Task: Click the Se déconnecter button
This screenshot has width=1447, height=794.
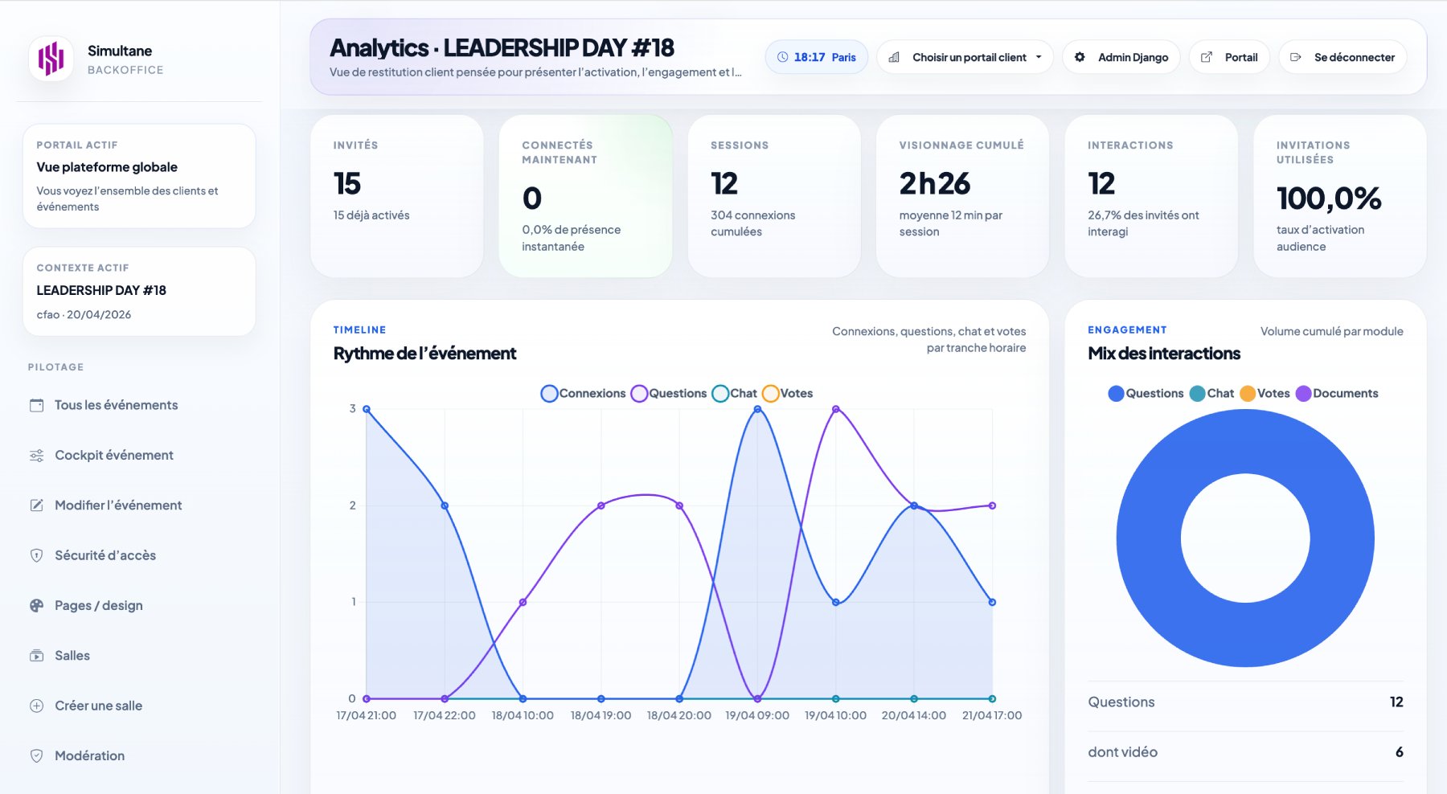Action: coord(1342,57)
